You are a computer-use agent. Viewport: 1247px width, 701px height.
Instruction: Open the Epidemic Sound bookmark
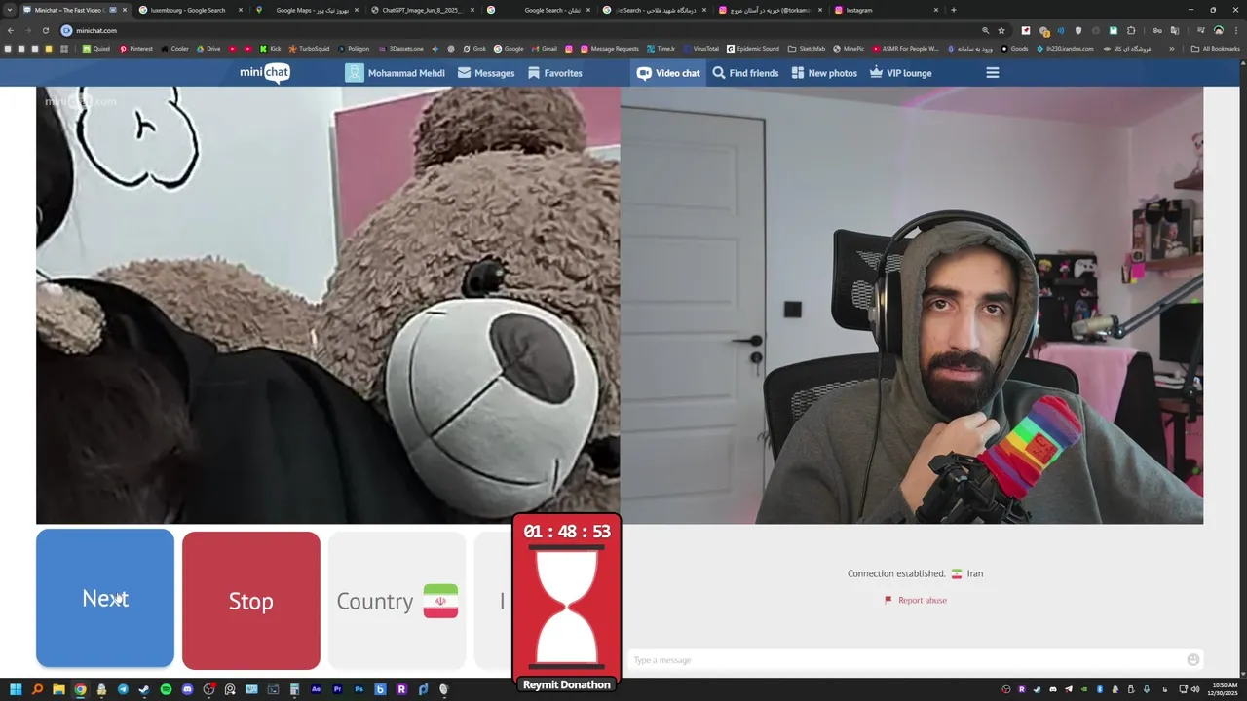753,48
